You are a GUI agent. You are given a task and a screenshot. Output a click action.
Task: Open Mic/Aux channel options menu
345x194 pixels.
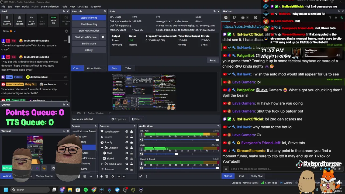pos(141,135)
